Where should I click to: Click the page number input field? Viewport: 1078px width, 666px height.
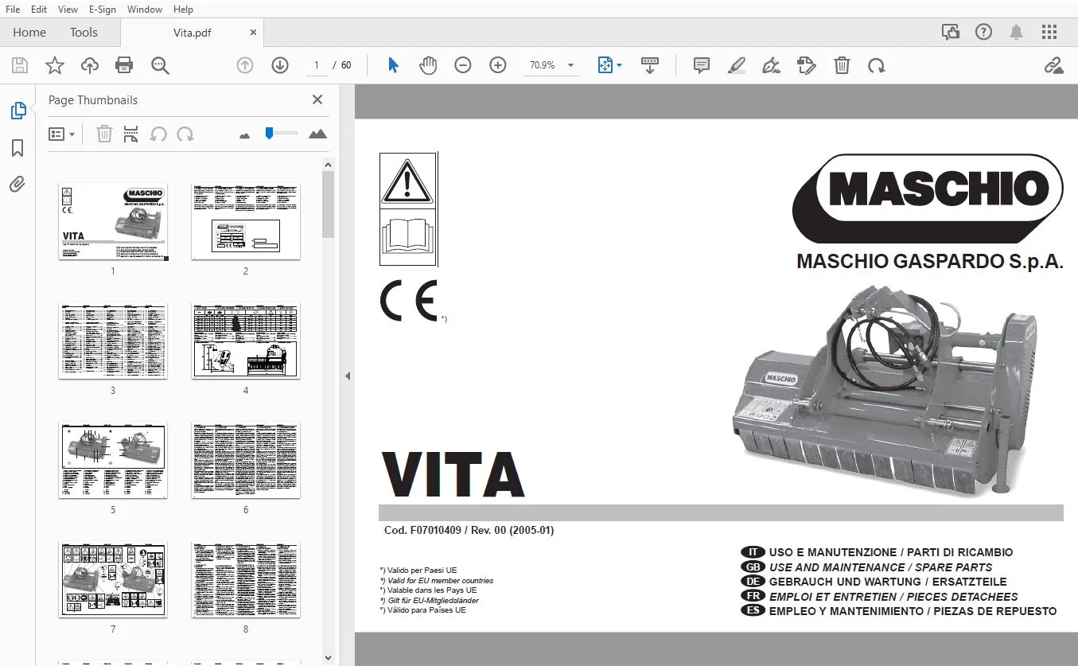[317, 65]
